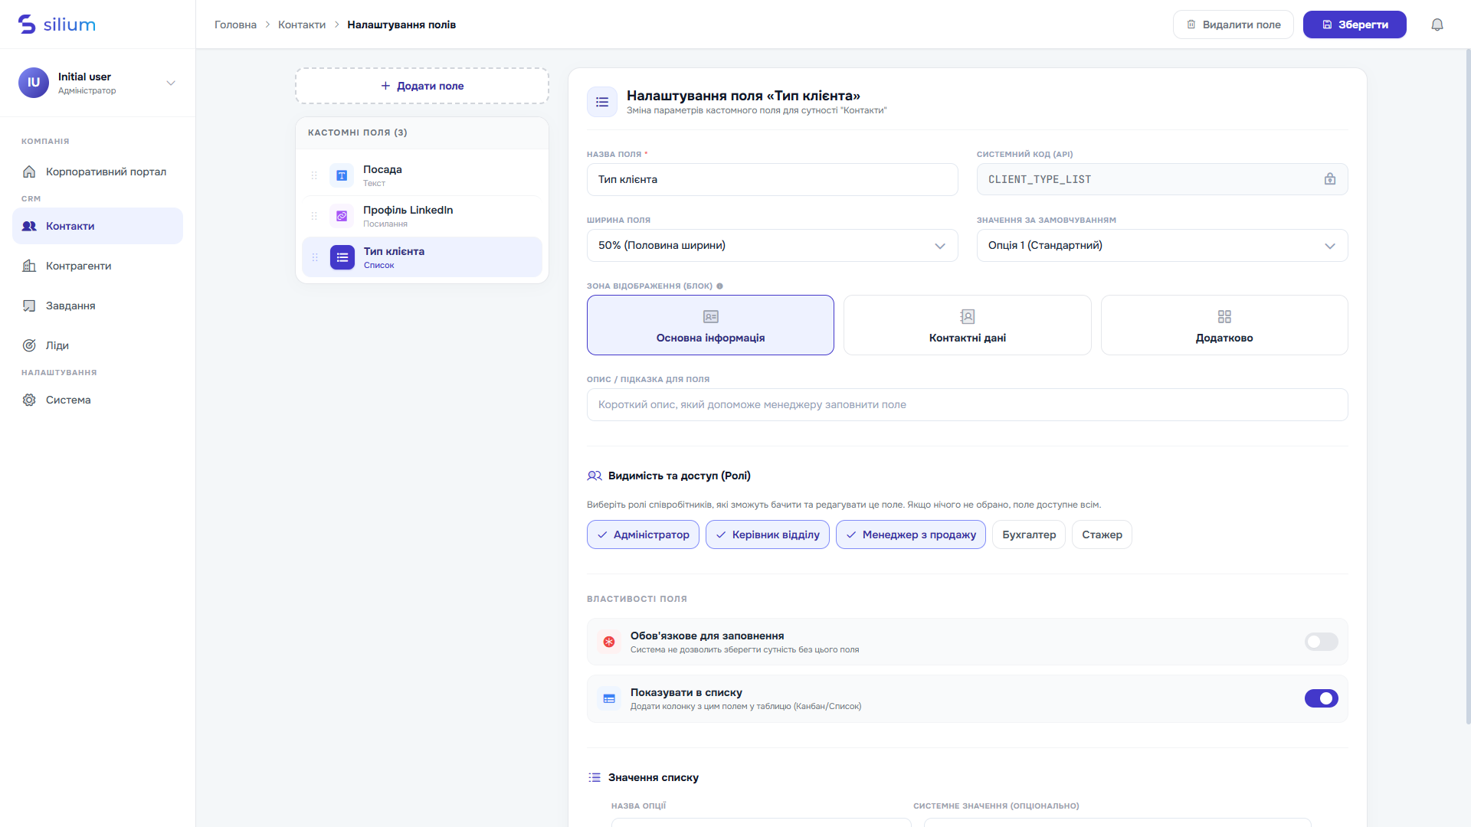Open Корпоративний портал in sidebar
The image size is (1471, 827).
click(x=97, y=172)
